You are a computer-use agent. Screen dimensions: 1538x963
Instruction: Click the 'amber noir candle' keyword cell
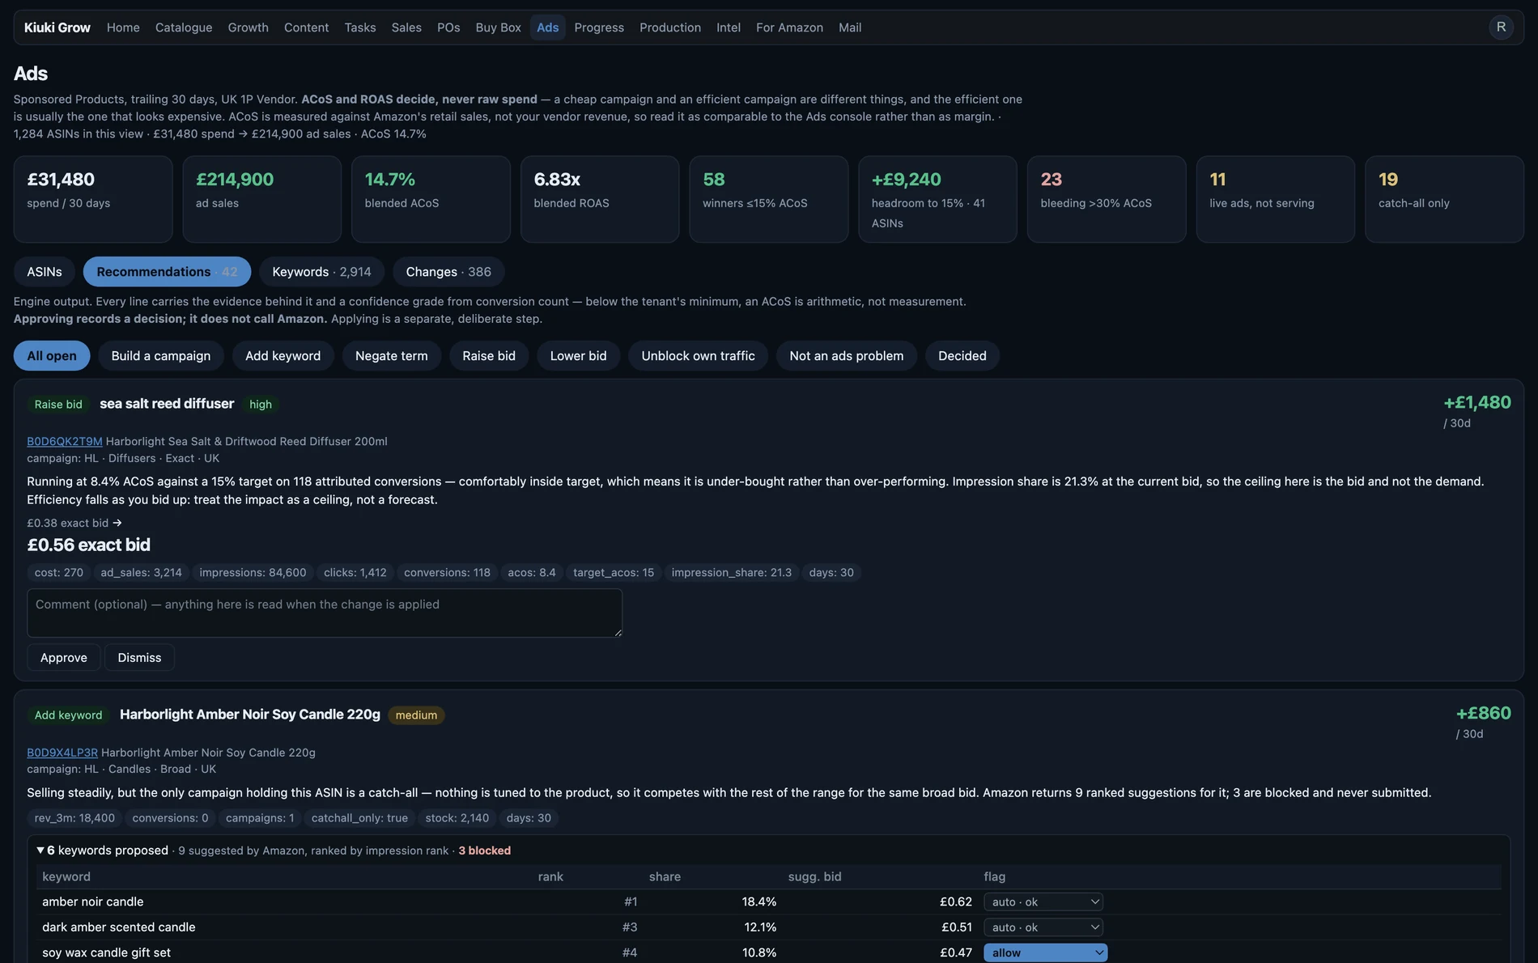point(93,901)
